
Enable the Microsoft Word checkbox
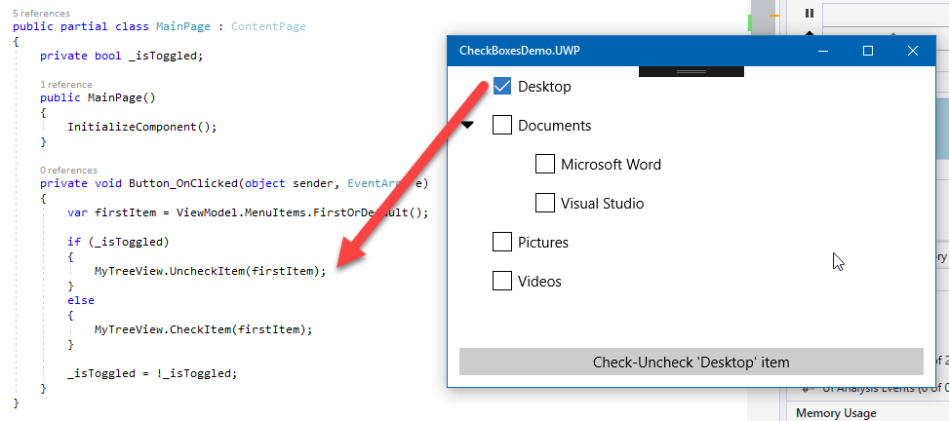[545, 165]
